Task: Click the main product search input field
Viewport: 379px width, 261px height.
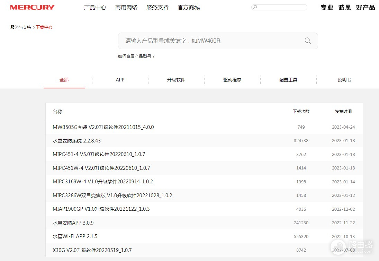Action: coord(208,41)
